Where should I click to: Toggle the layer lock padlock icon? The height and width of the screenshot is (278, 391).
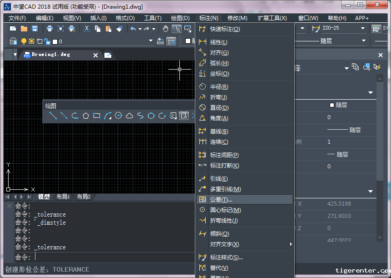point(47,41)
